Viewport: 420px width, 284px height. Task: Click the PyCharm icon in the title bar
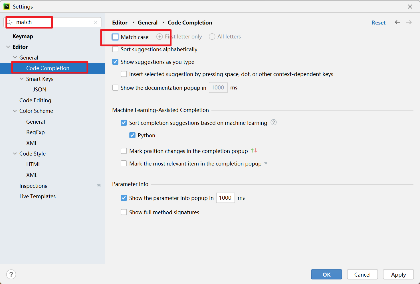pyautogui.click(x=6, y=6)
